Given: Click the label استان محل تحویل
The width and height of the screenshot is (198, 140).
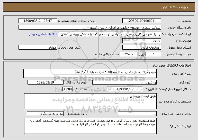Looking at the screenshot, I should (x=179, y=48).
